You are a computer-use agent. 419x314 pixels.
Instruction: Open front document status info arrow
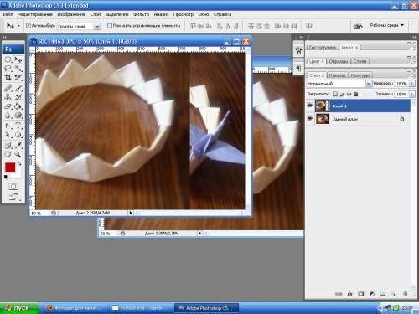131,213
